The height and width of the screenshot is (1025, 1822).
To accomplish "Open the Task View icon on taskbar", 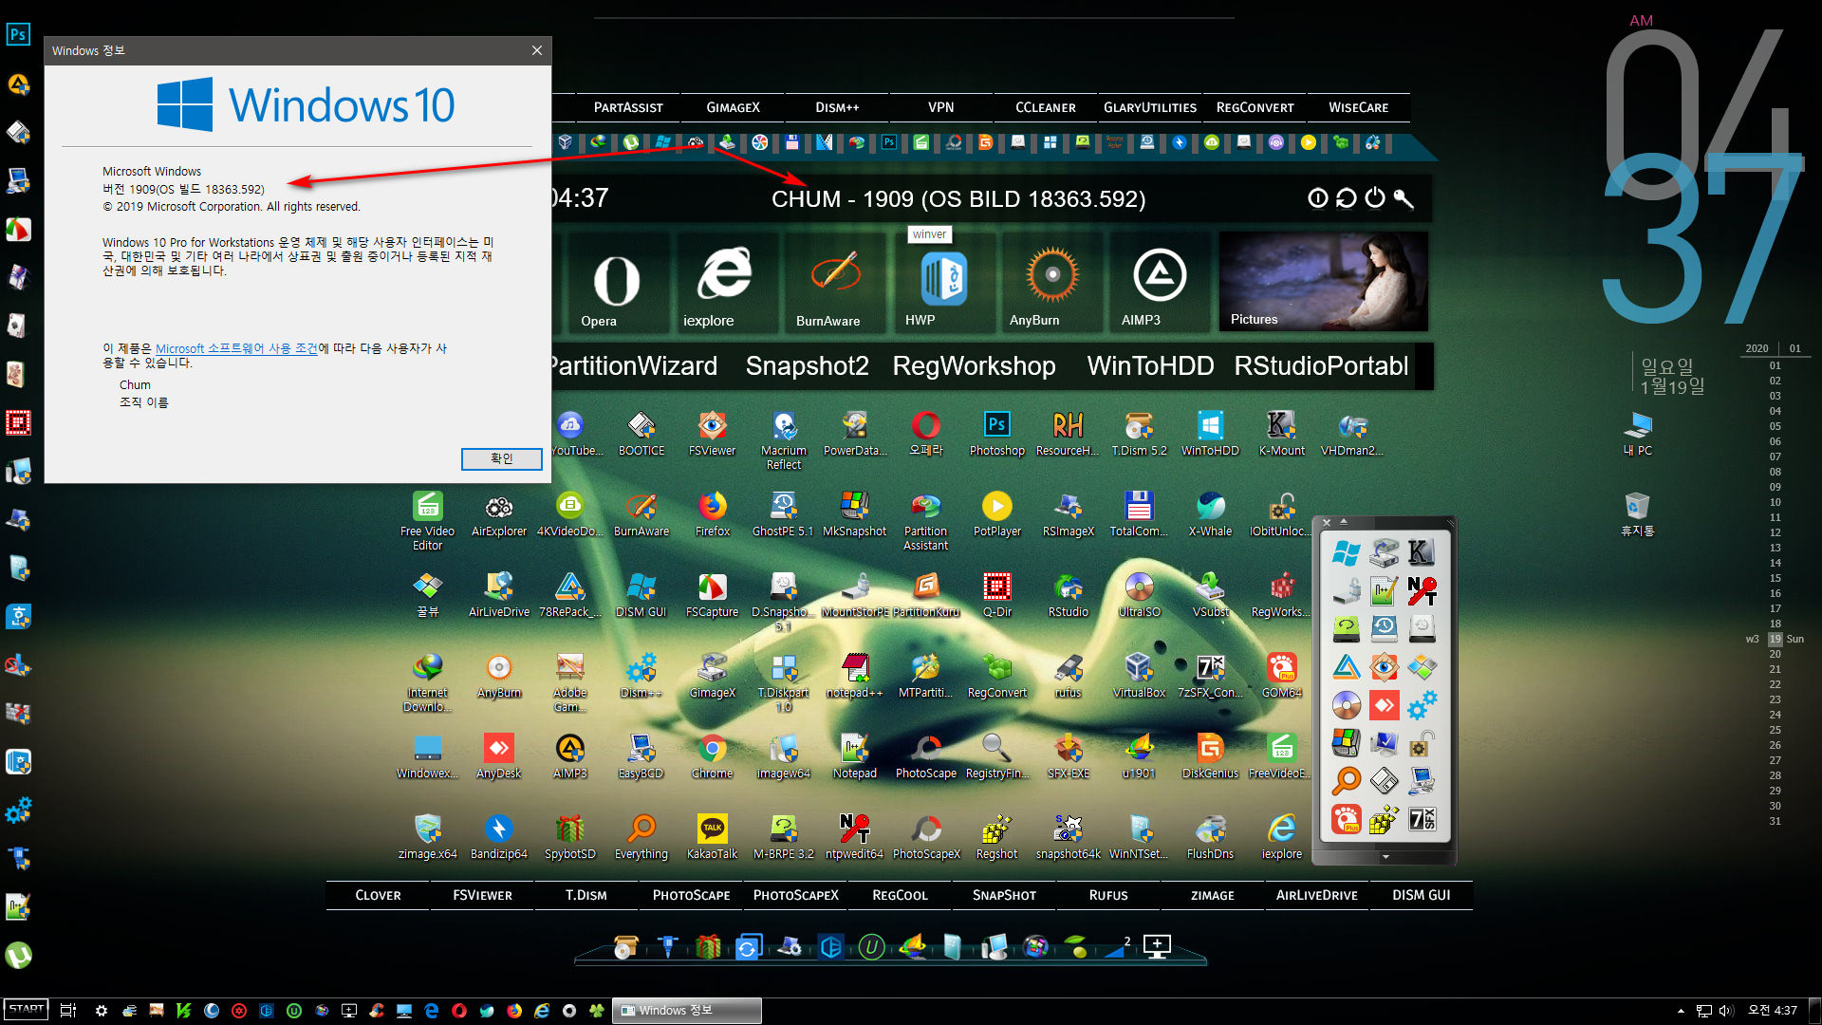I will (x=67, y=1010).
